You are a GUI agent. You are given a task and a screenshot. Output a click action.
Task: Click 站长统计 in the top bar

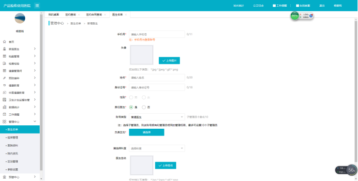(x=239, y=5)
